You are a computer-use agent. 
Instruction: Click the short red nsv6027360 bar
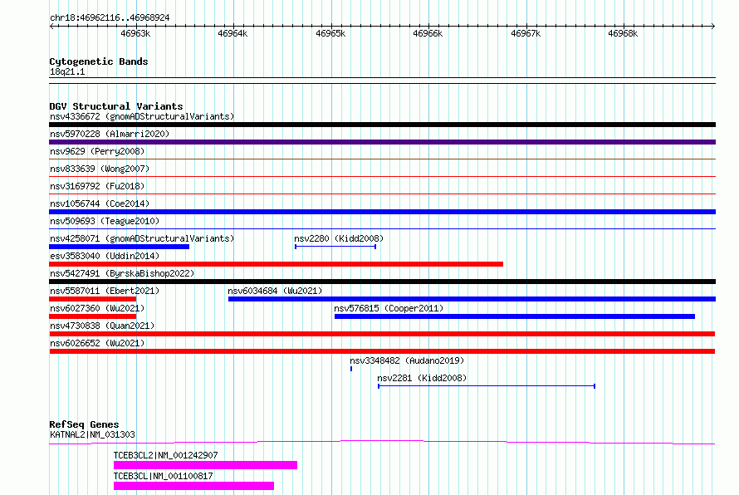[93, 316]
